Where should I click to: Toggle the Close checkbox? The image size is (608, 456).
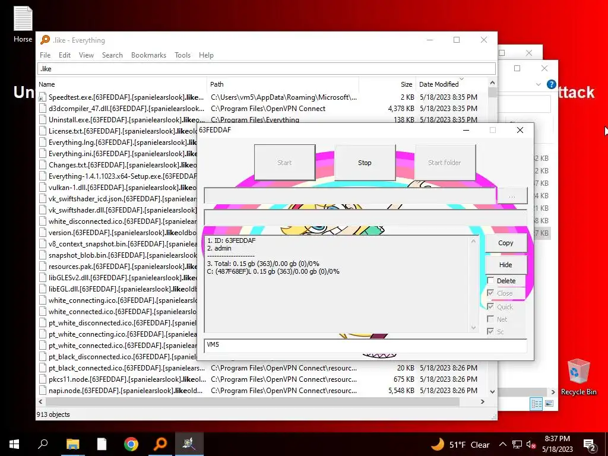(x=490, y=293)
